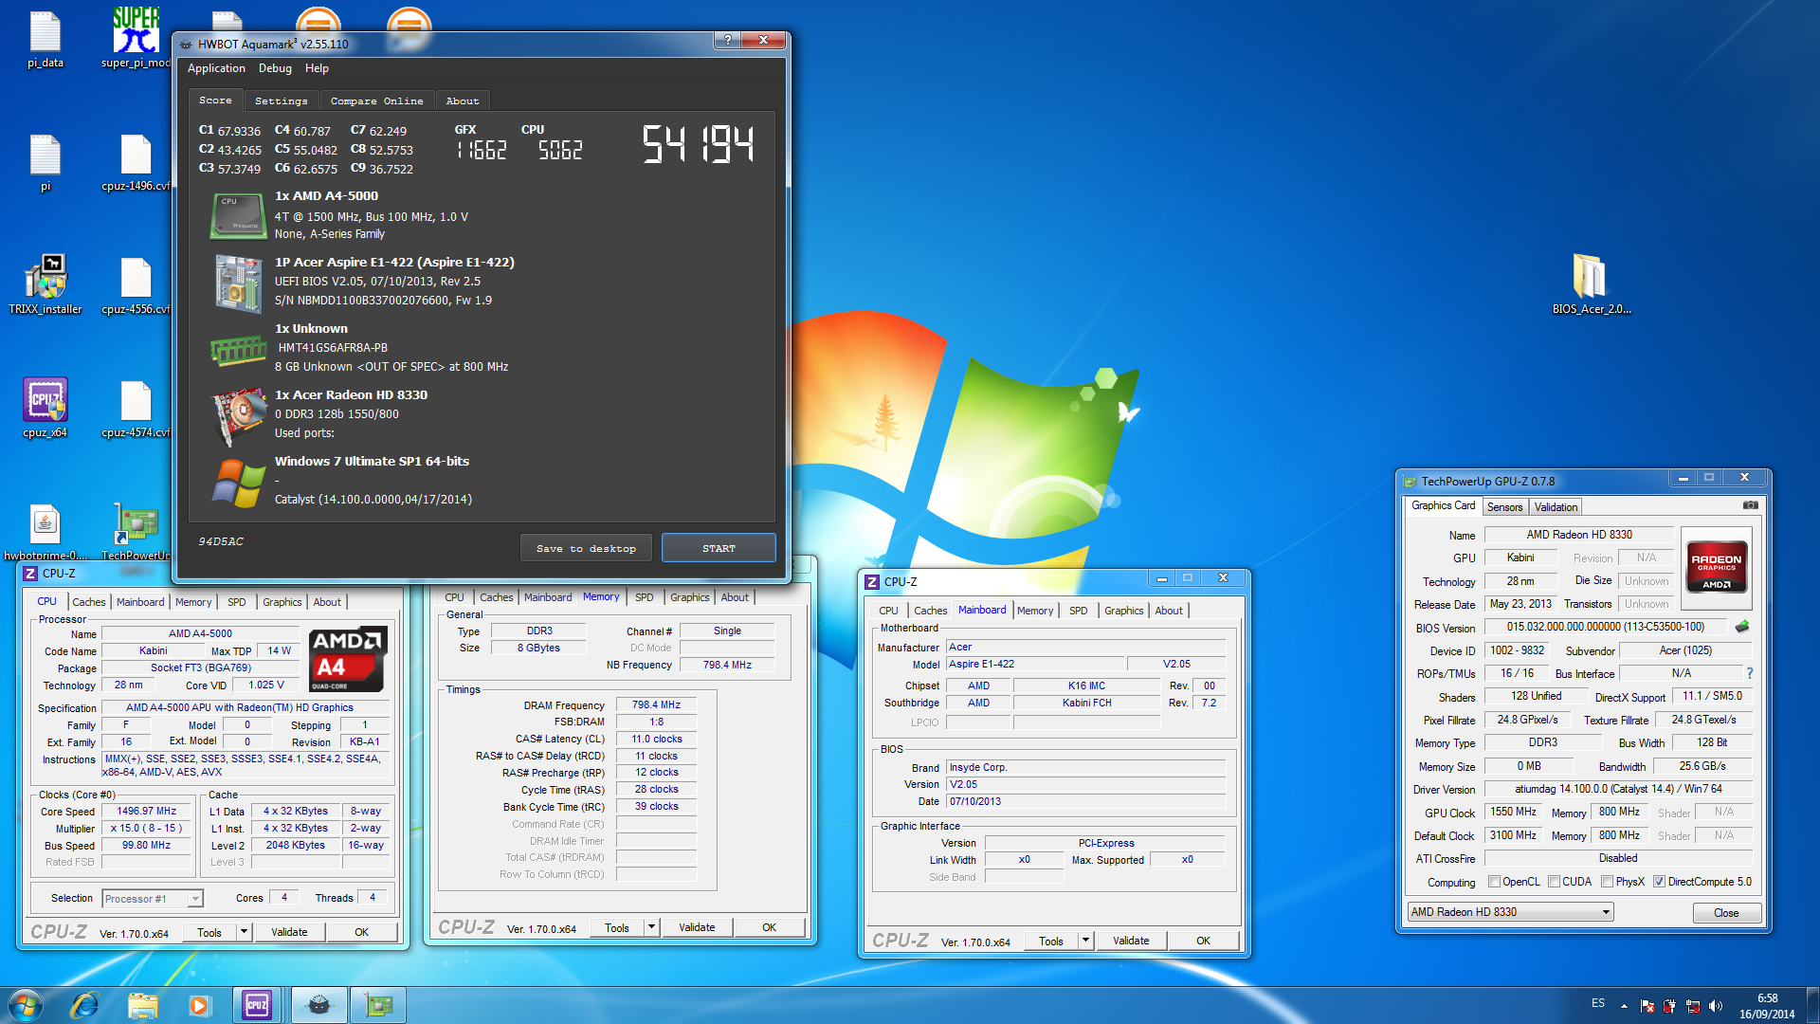Open Windows Media Player from the taskbar

click(x=199, y=1005)
